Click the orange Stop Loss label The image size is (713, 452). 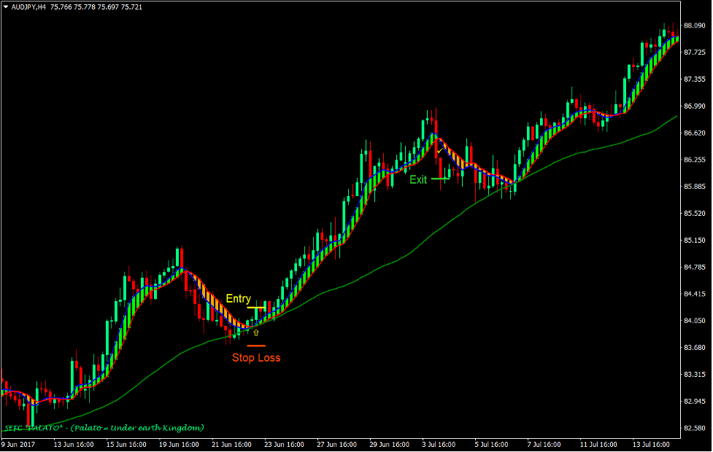pos(257,357)
